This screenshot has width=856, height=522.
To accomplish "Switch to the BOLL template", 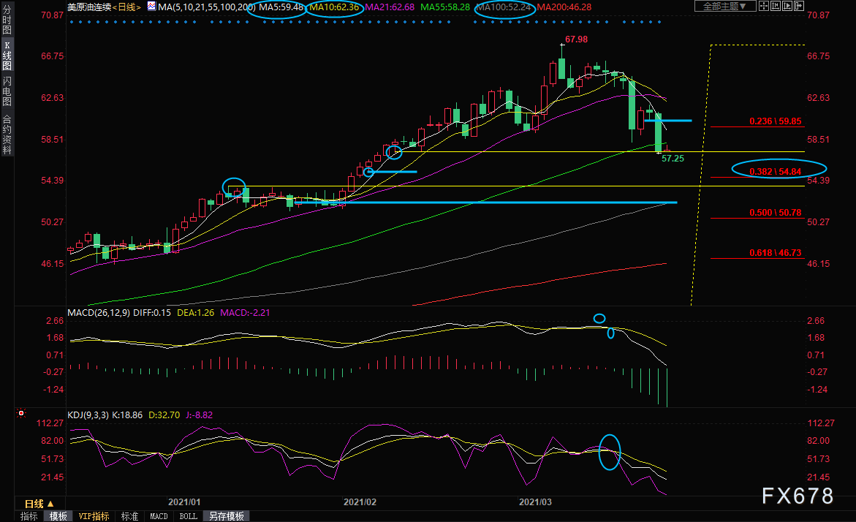I will 188,516.
